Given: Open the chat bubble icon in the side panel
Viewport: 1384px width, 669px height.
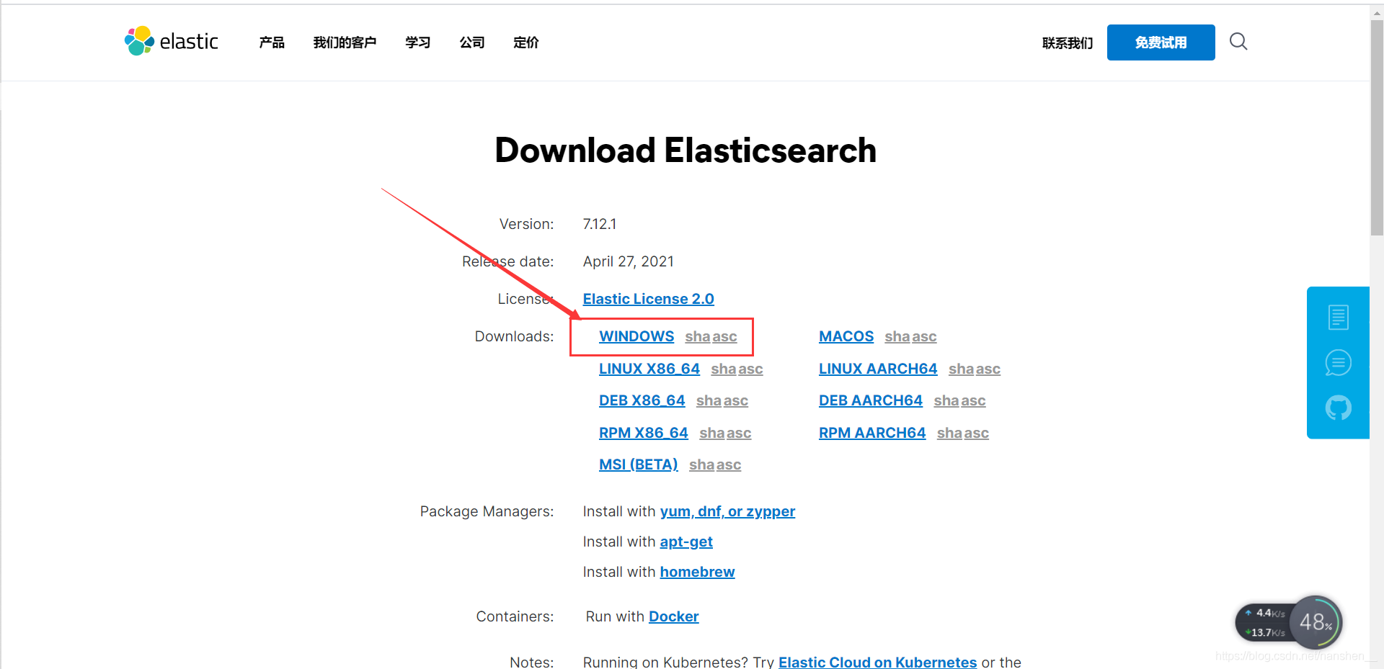Looking at the screenshot, I should (1339, 362).
